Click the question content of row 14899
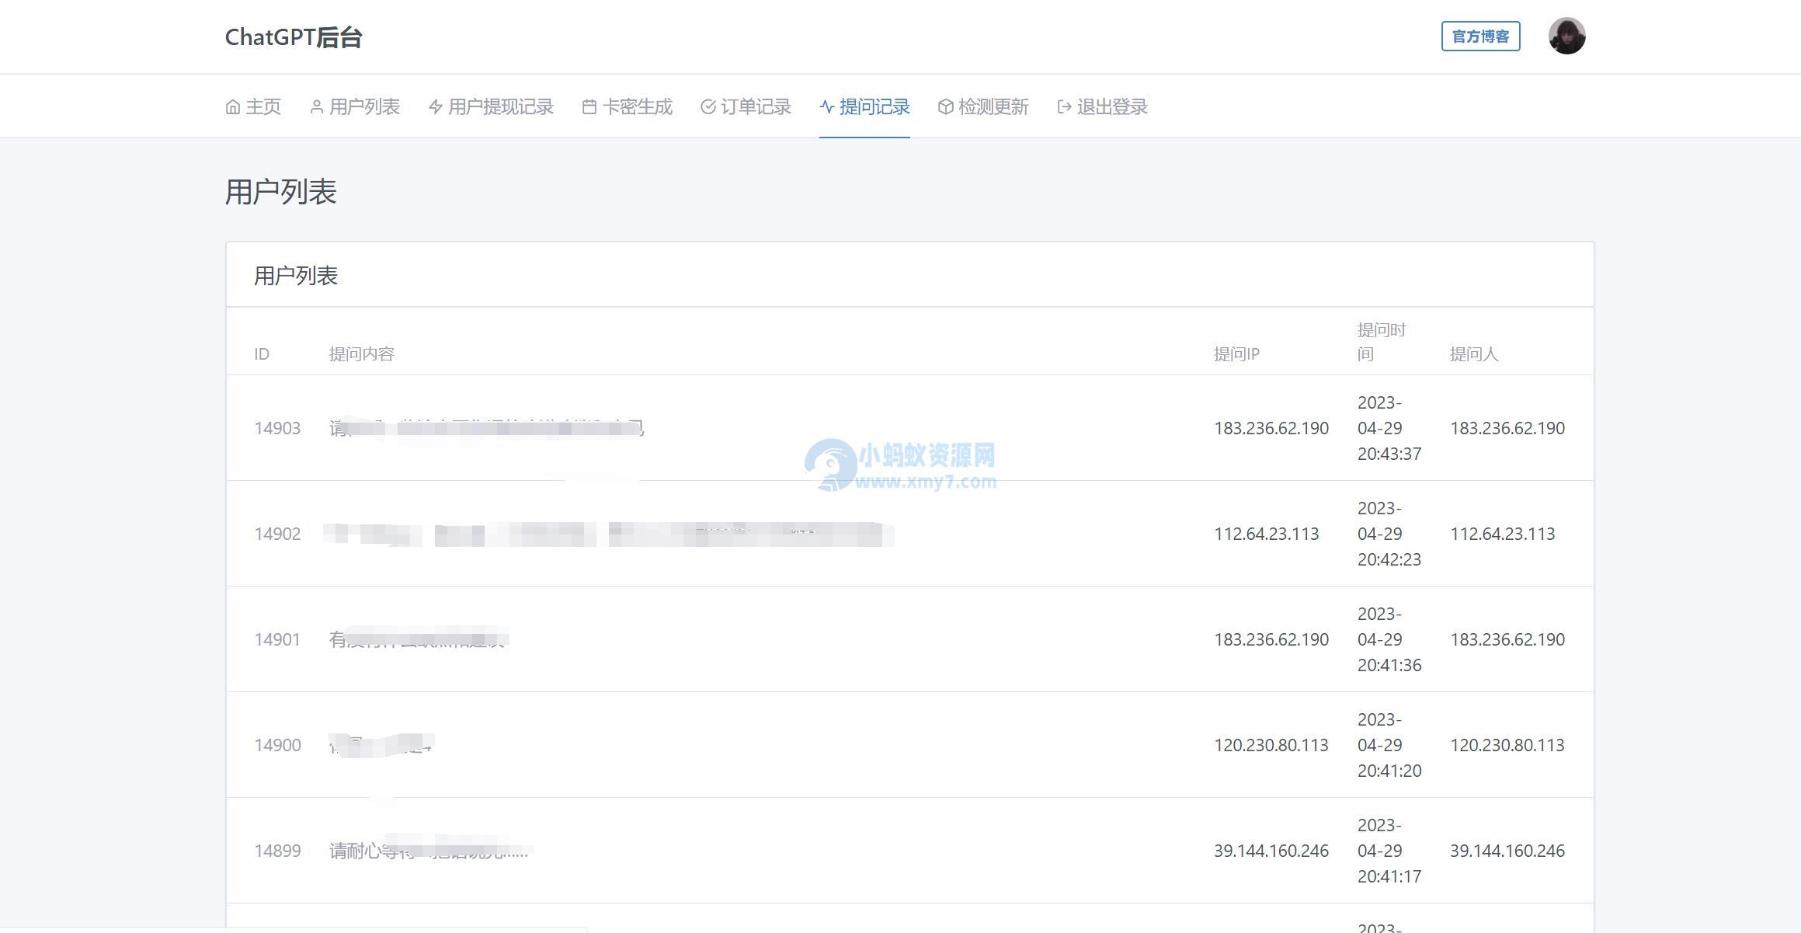 (x=429, y=851)
